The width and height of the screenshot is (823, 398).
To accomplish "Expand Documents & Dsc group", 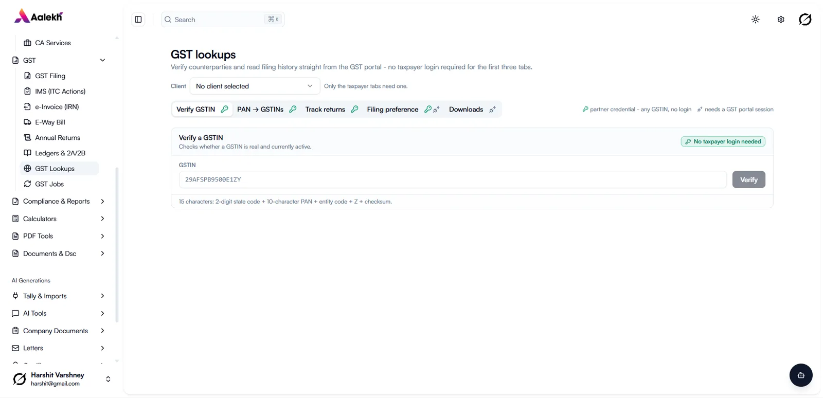I will 59,254.
